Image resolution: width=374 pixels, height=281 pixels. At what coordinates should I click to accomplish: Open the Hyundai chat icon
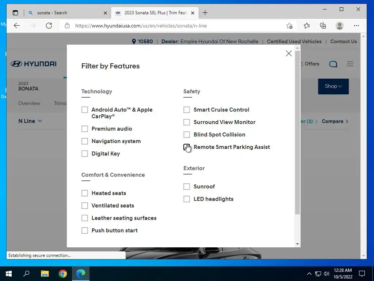[333, 64]
